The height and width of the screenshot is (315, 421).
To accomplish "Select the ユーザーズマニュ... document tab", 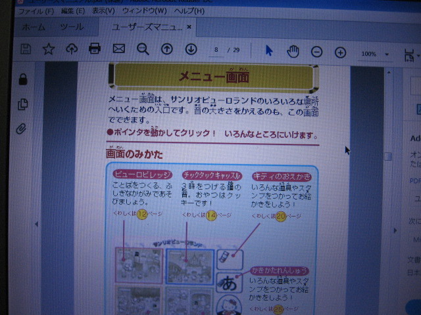I will tap(146, 27).
